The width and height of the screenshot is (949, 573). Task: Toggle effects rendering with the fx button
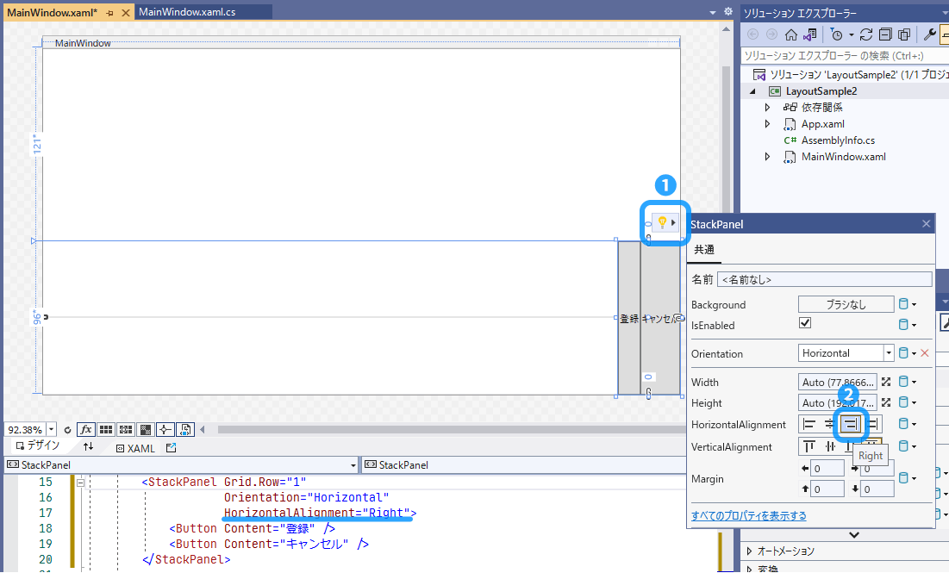tap(86, 429)
